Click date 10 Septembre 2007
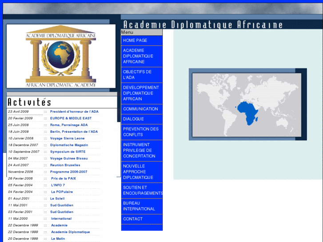The width and height of the screenshot is (323, 242). click(x=24, y=152)
